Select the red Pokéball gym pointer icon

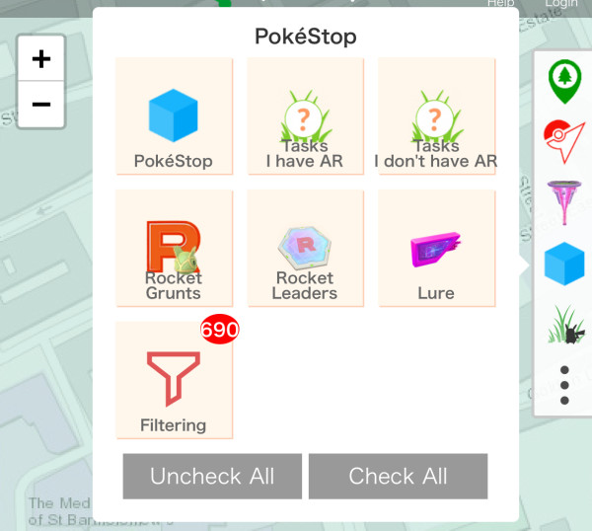point(564,141)
